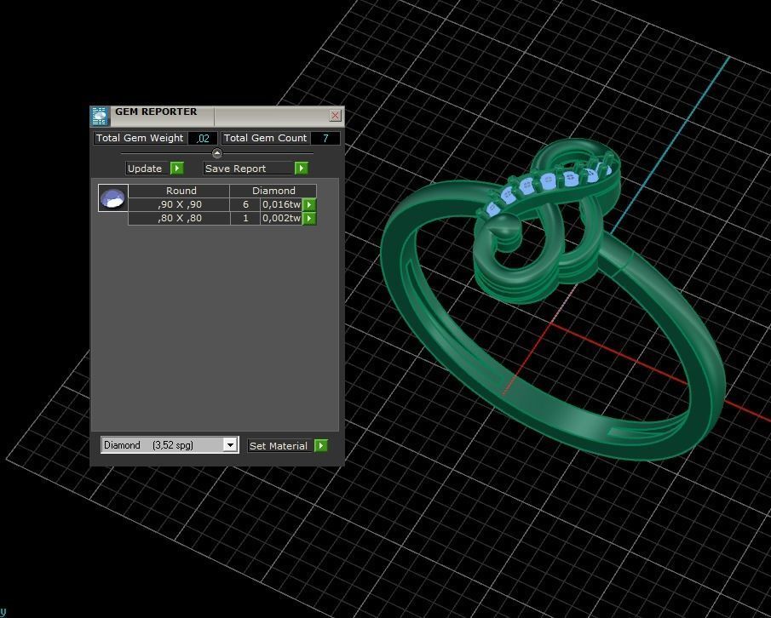Viewport: 771px width, 618px height.
Task: Click the Total Gem Weight label
Action: pos(140,138)
